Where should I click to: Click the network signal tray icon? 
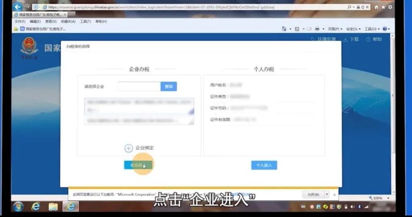[x=366, y=207]
